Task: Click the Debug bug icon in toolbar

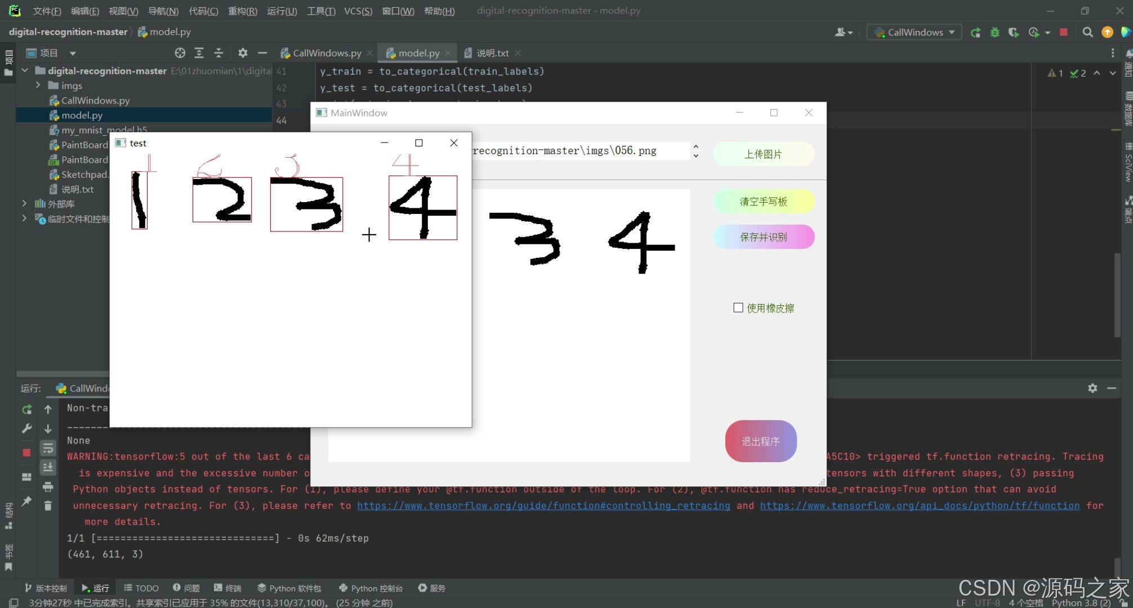Action: [x=994, y=32]
